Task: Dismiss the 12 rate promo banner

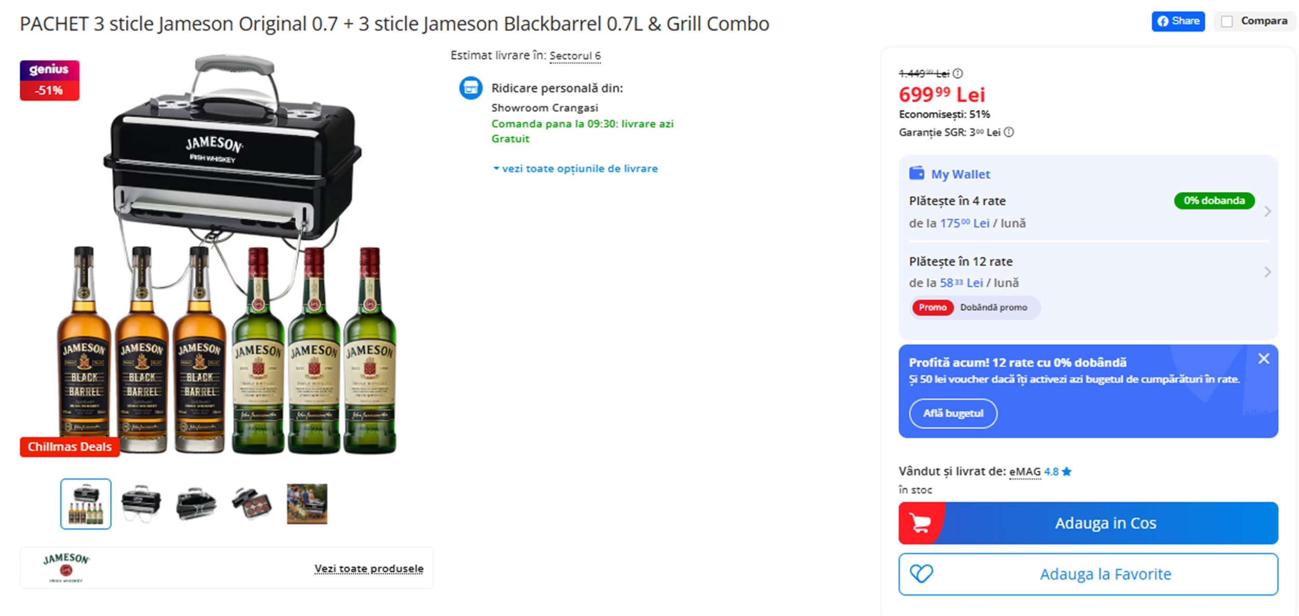Action: click(x=1263, y=358)
